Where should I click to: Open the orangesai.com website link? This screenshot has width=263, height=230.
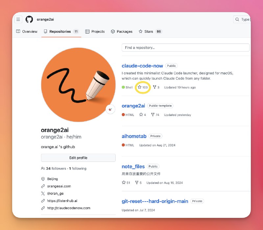(x=59, y=186)
